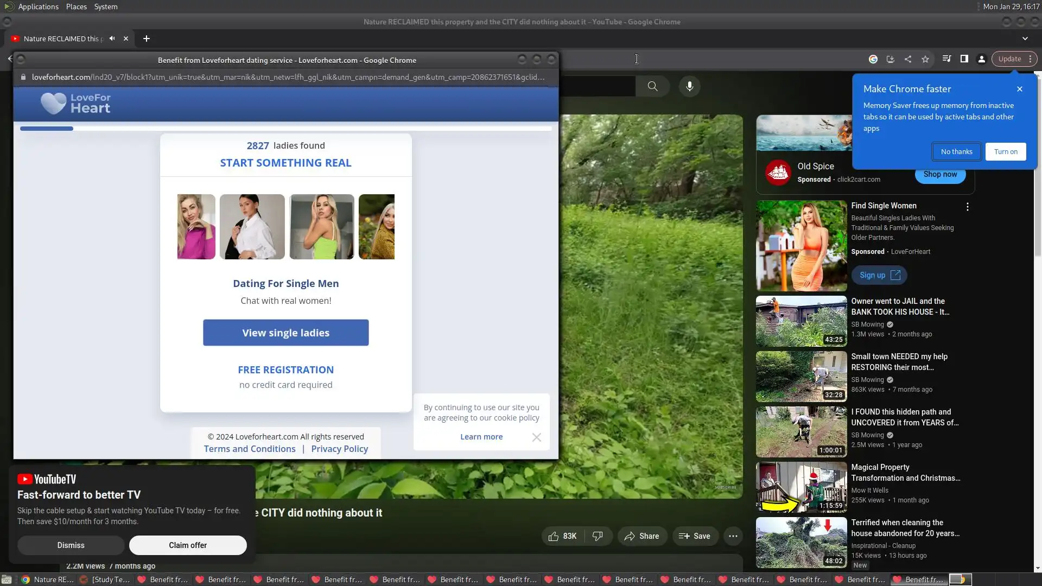
Task: Open the Places menu
Action: click(x=76, y=7)
